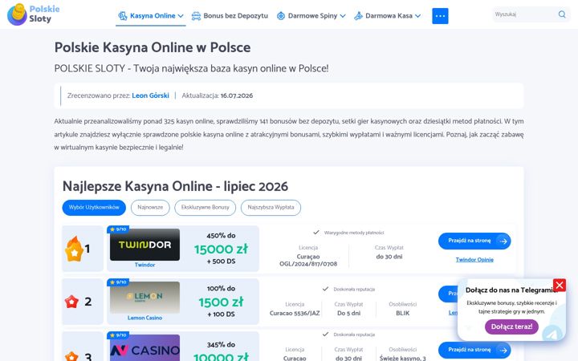Open Bonus bez Depozytu menu item

tap(230, 16)
